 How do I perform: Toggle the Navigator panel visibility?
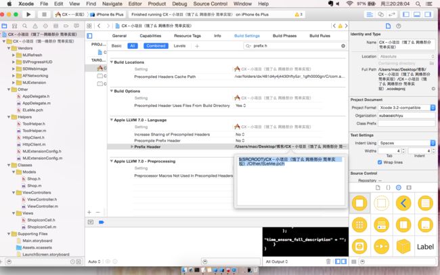tap(406, 14)
